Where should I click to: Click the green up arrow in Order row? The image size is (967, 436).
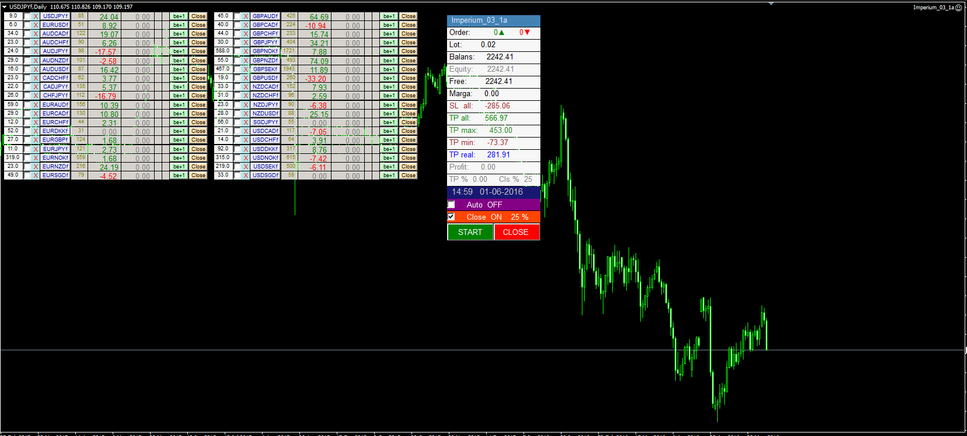pos(501,33)
